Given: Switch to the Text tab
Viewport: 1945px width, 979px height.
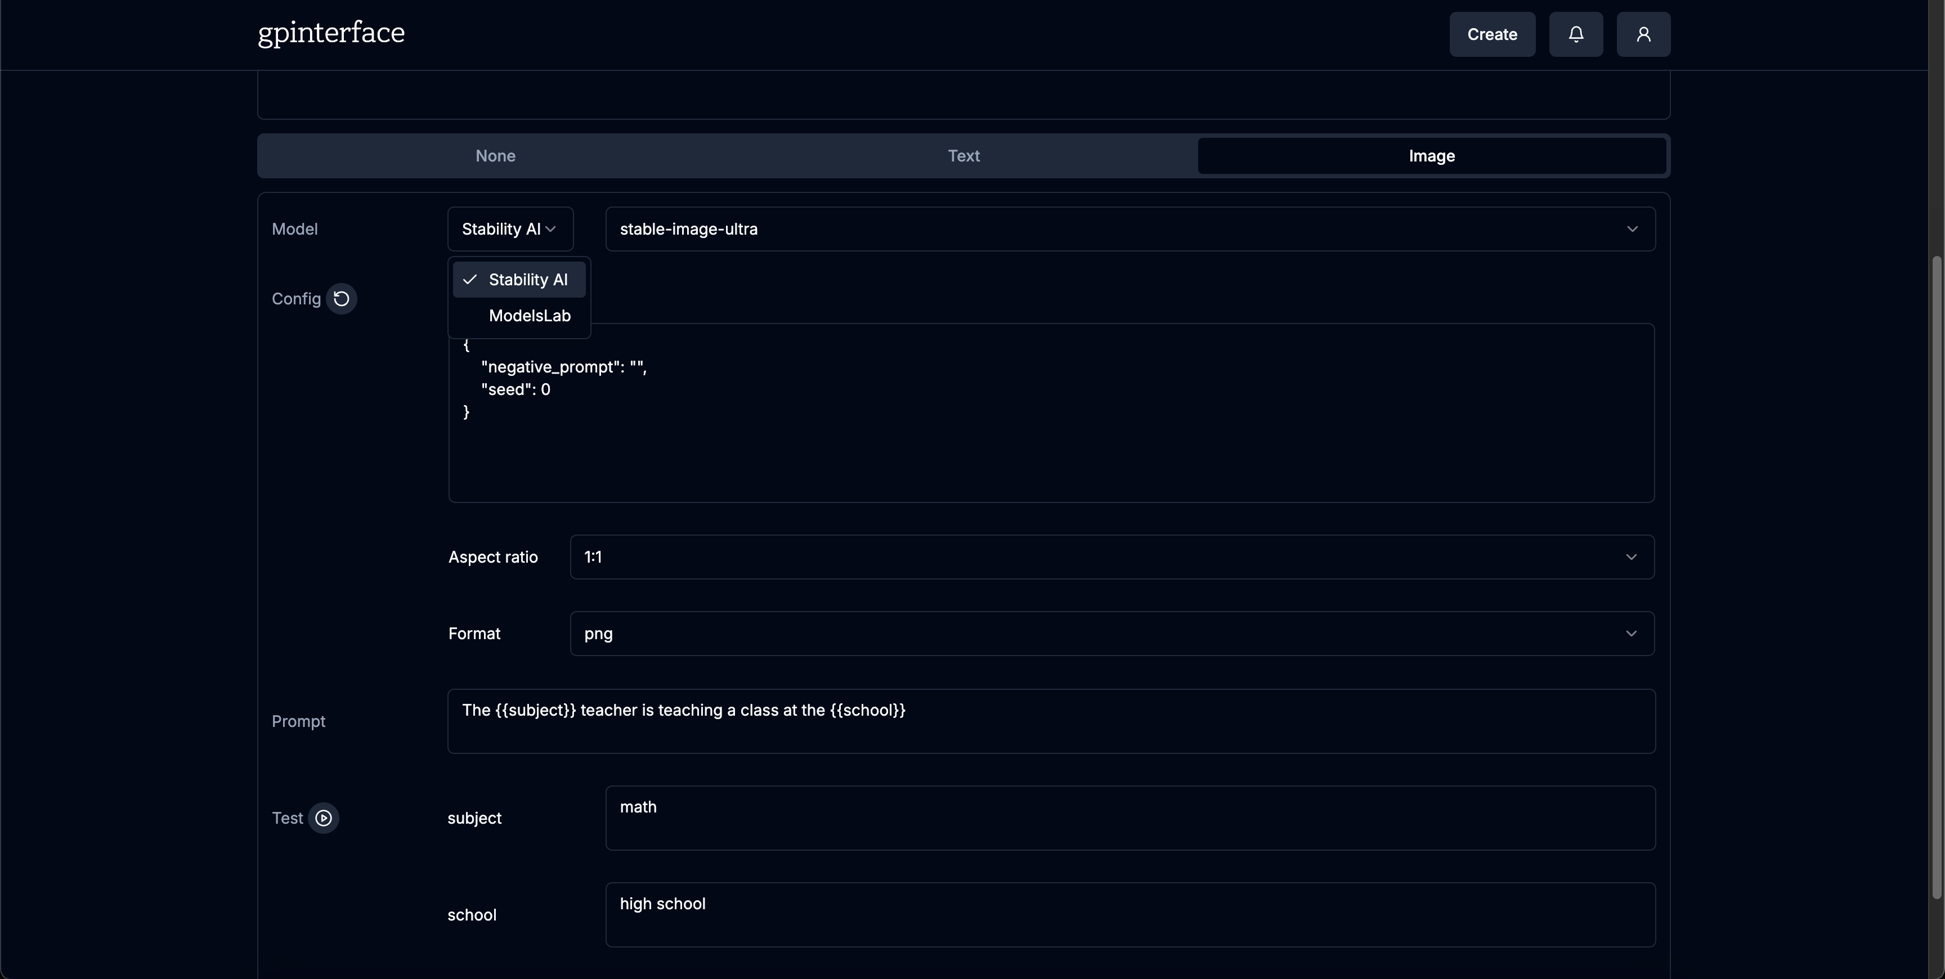Looking at the screenshot, I should click(x=963, y=155).
